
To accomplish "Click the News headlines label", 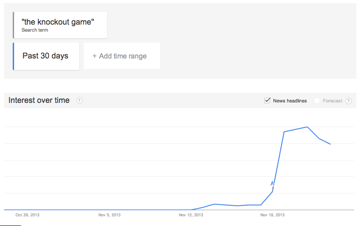I will [x=290, y=101].
